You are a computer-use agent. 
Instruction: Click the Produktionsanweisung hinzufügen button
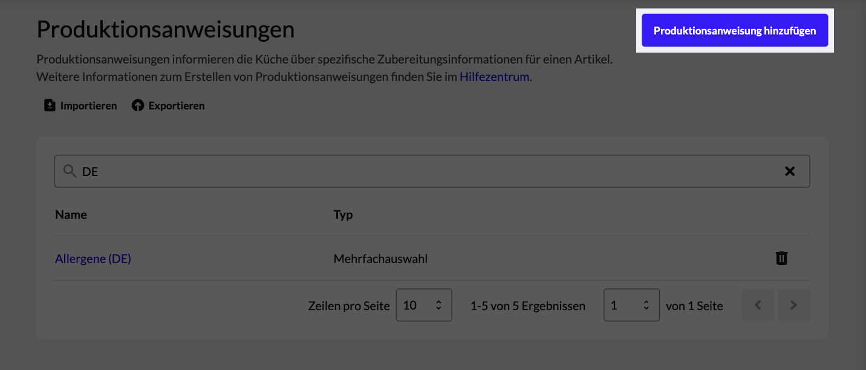[x=735, y=30]
